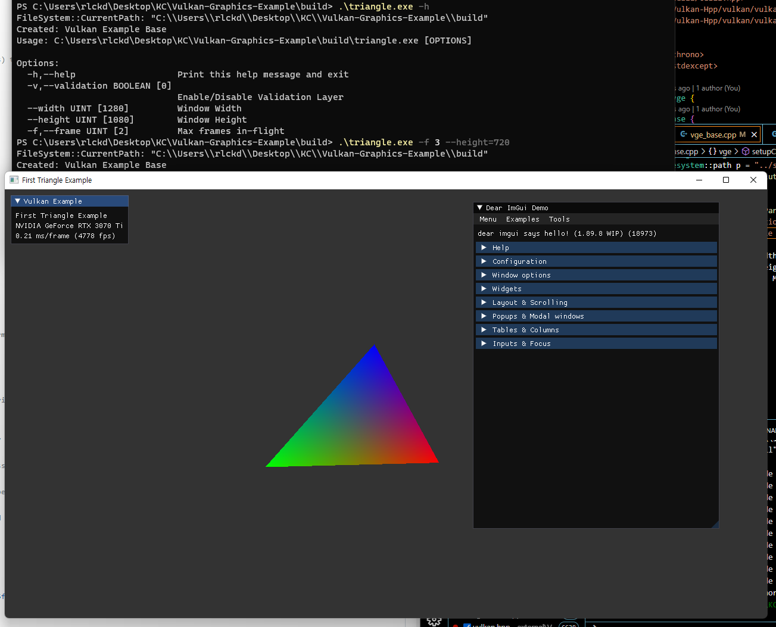The image size is (776, 627).
Task: Minimize the First Triangle Example window
Action: click(699, 180)
